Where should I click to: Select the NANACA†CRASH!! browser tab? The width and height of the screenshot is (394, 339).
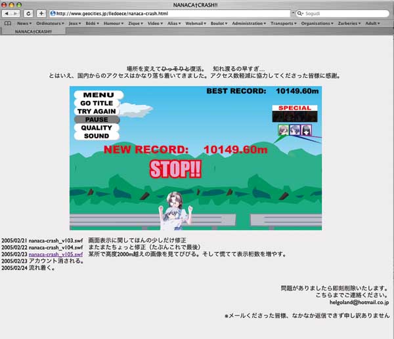coord(33,31)
